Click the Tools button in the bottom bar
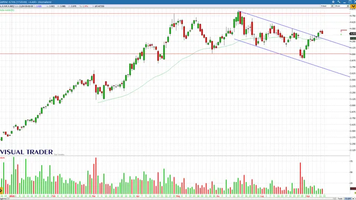356x200 pixels. pyautogui.click(x=340, y=198)
